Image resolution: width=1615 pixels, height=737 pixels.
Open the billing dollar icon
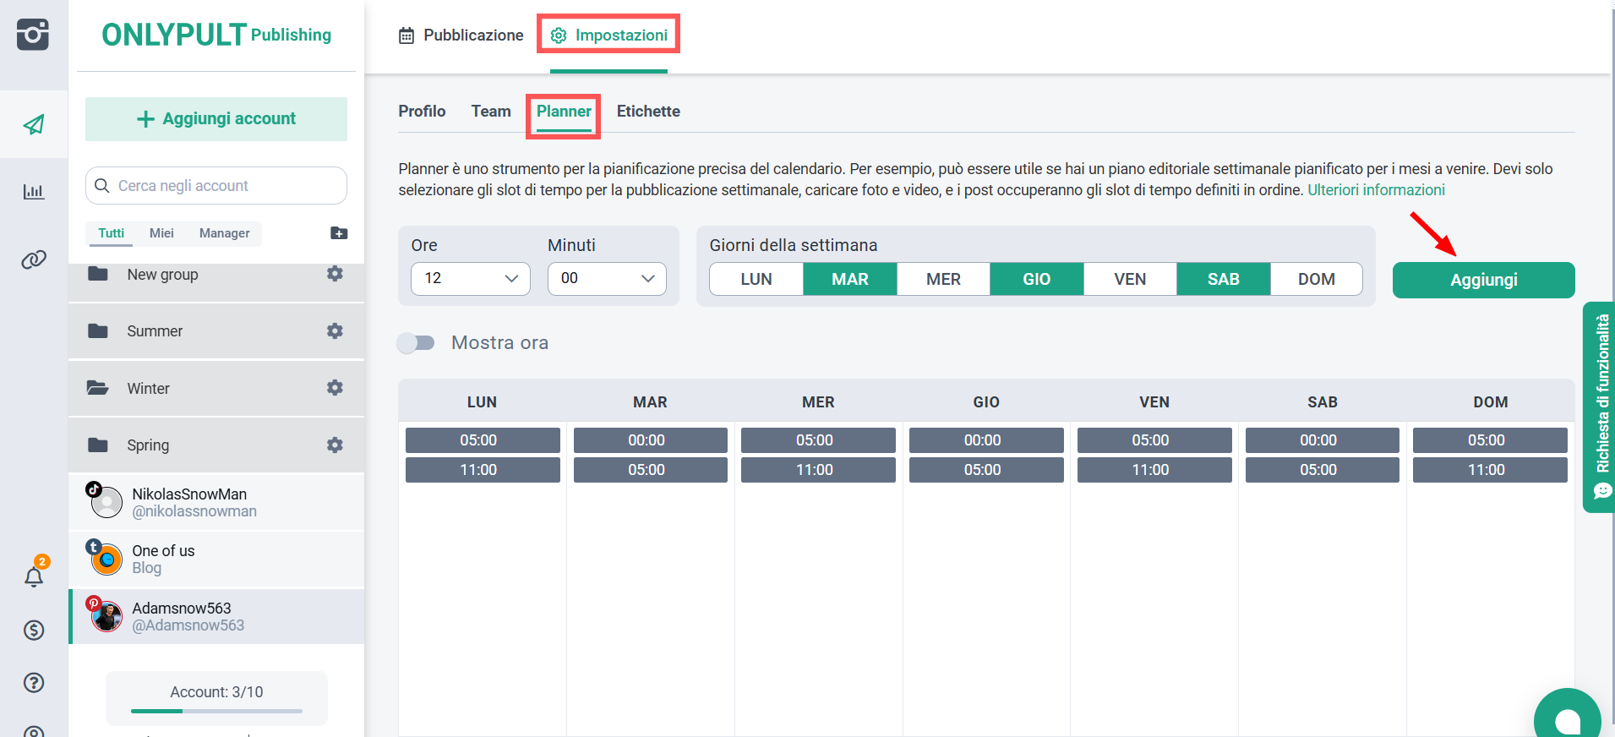tap(34, 631)
